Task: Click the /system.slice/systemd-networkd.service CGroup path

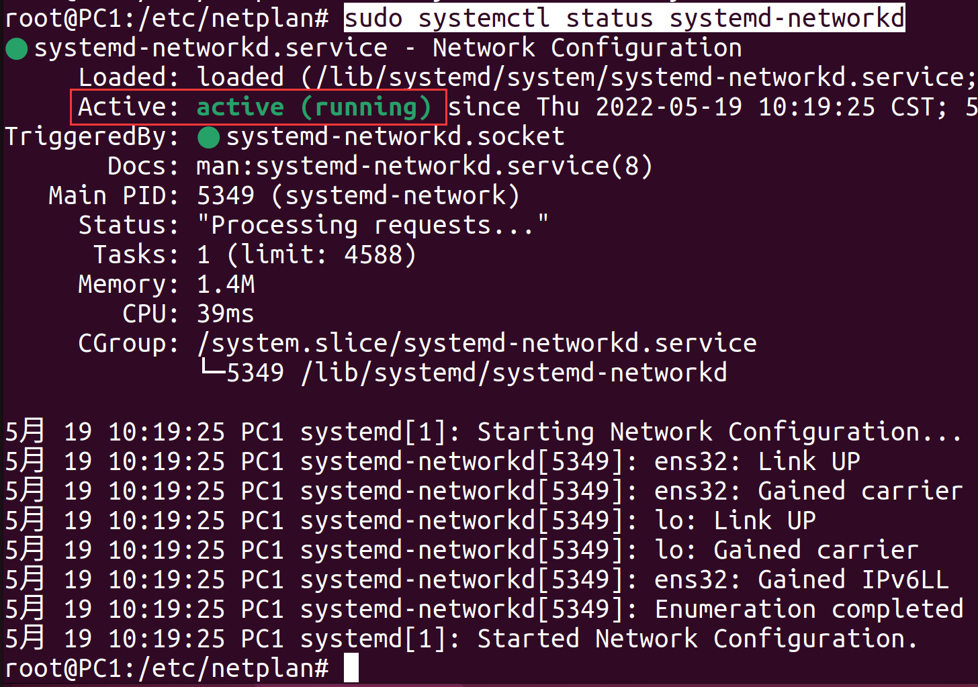Action: coord(477,344)
